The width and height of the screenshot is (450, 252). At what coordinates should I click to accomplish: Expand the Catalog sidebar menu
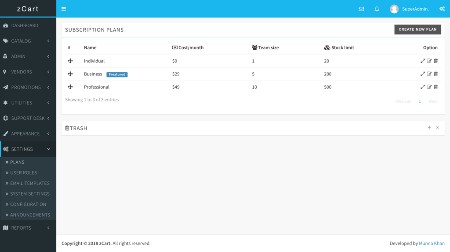pos(28,41)
